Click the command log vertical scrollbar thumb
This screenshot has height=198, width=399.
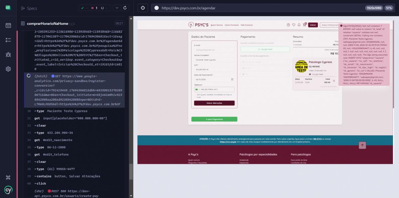[131, 172]
